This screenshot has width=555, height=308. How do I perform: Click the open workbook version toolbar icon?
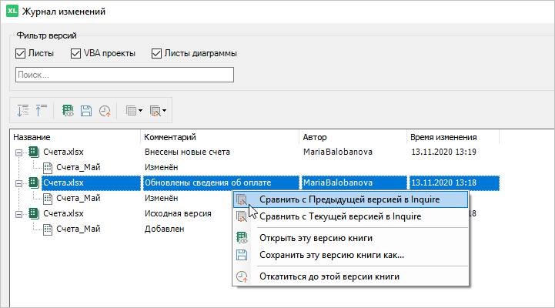pyautogui.click(x=68, y=110)
